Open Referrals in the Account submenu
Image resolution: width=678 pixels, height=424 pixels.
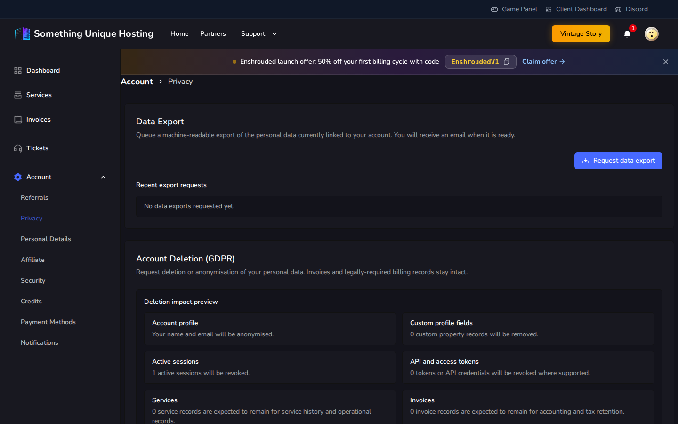tap(34, 198)
